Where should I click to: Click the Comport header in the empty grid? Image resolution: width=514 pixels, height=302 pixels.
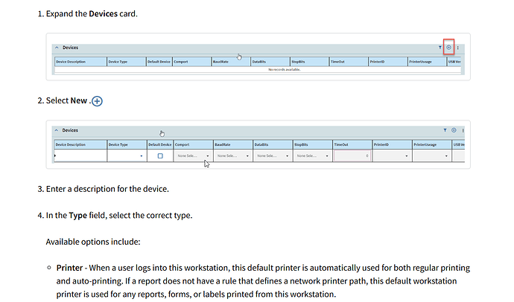(191, 62)
